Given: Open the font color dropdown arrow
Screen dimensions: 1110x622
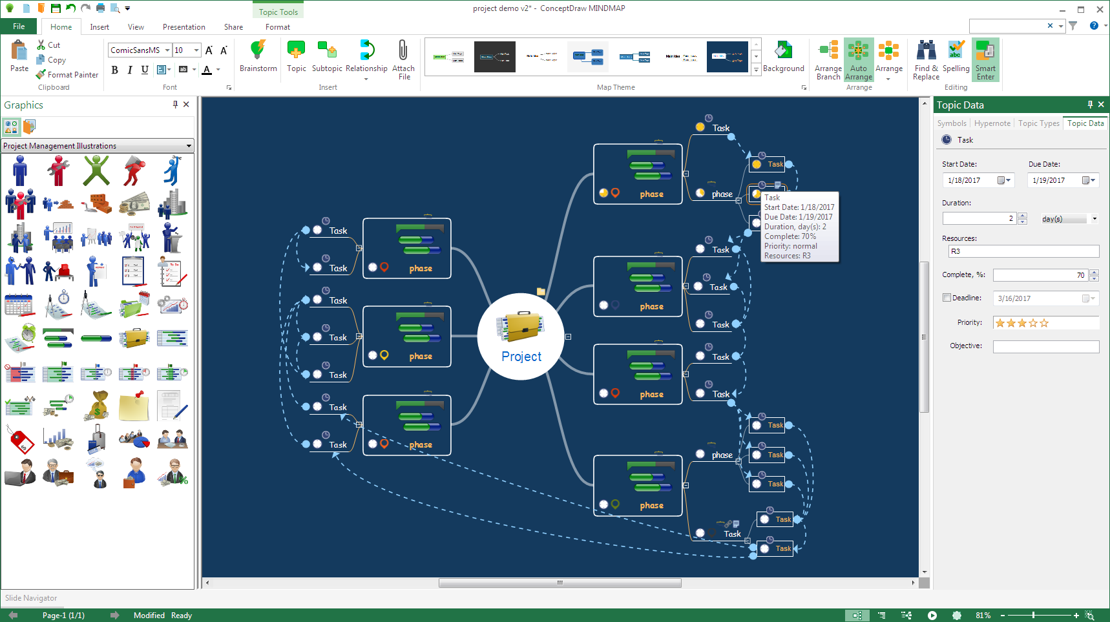Looking at the screenshot, I should (x=218, y=70).
